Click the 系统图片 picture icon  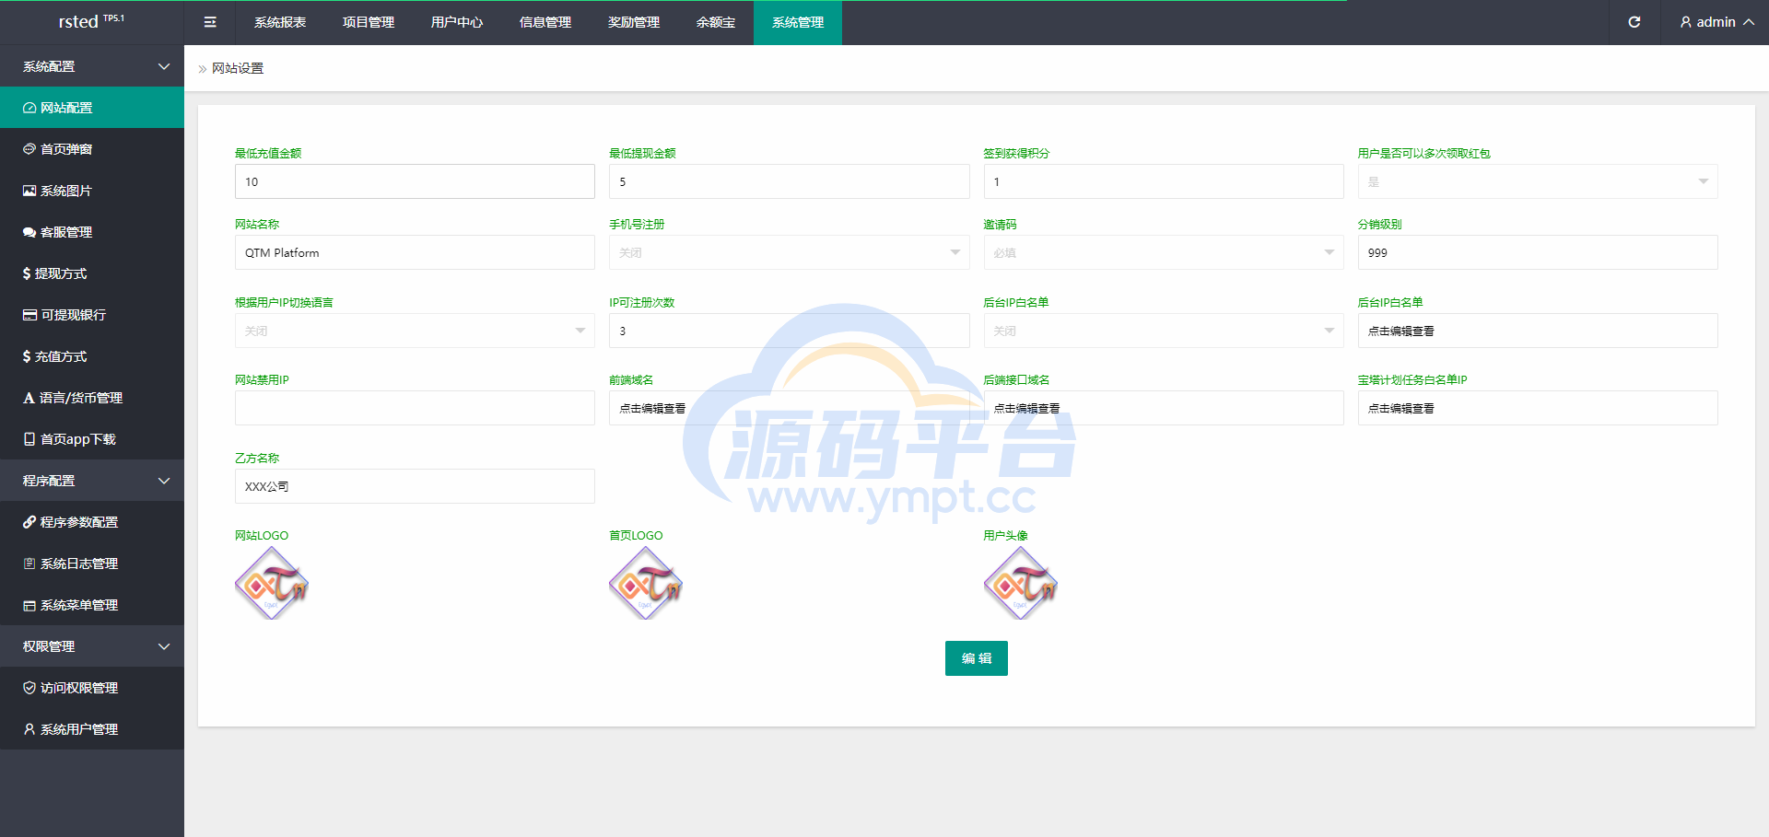tap(29, 191)
